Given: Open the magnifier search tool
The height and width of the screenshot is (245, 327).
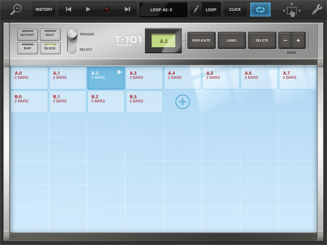Looking at the screenshot, I should 16,9.
